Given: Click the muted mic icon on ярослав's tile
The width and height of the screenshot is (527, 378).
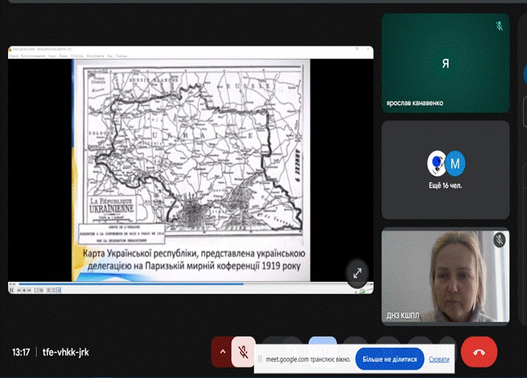Looking at the screenshot, I should [499, 26].
